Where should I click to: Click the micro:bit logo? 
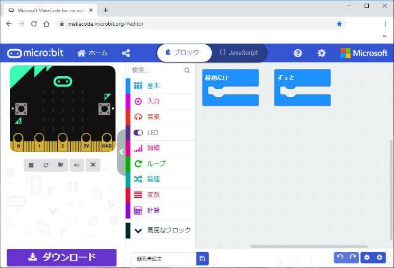pyautogui.click(x=35, y=53)
